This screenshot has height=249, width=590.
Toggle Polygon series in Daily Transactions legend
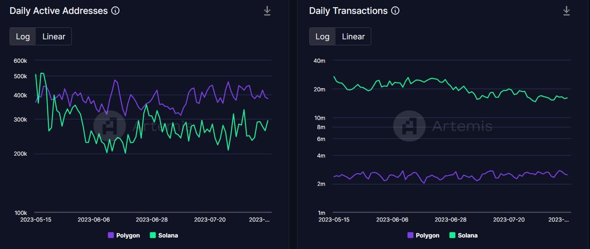(x=423, y=235)
